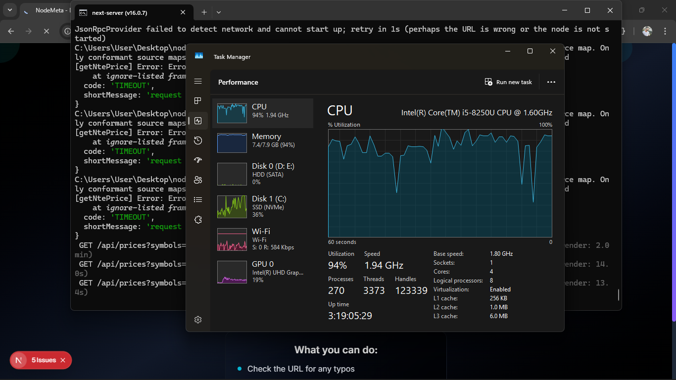
Task: Click the 5 Issues badge
Action: tap(41, 360)
